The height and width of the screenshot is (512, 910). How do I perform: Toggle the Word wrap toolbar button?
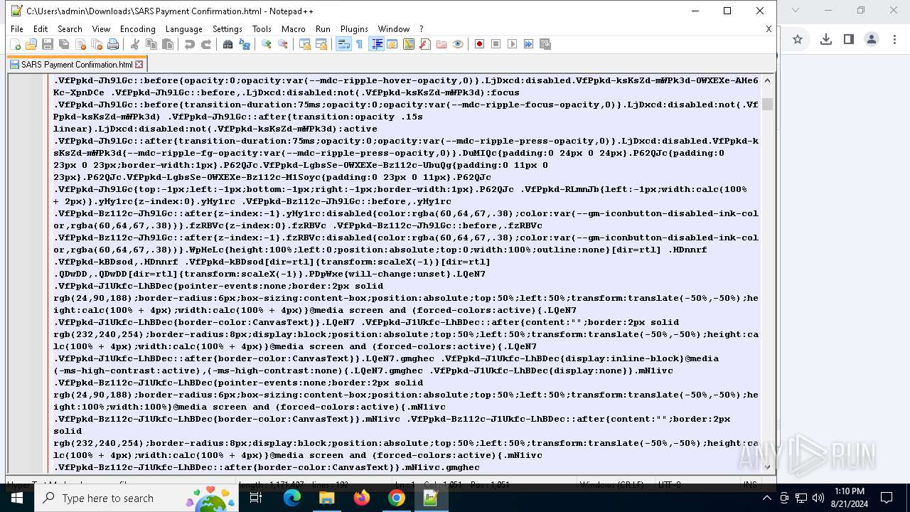(343, 44)
